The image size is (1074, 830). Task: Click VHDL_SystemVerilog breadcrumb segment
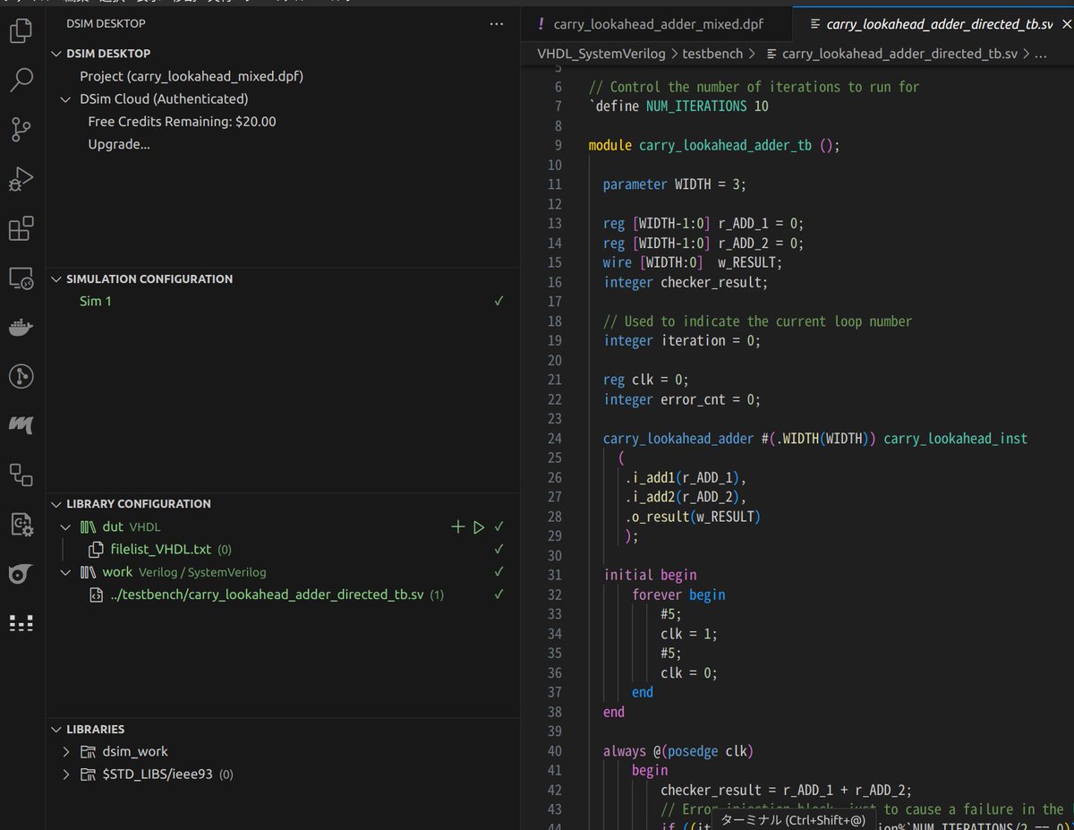tap(601, 54)
